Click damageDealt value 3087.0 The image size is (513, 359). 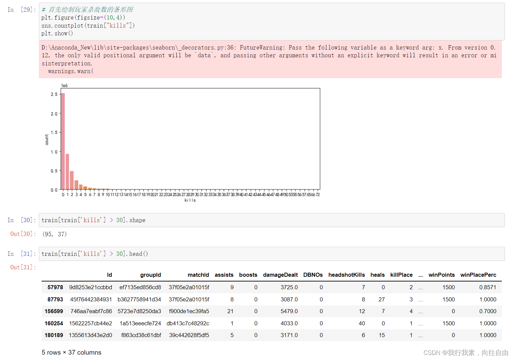(x=289, y=300)
